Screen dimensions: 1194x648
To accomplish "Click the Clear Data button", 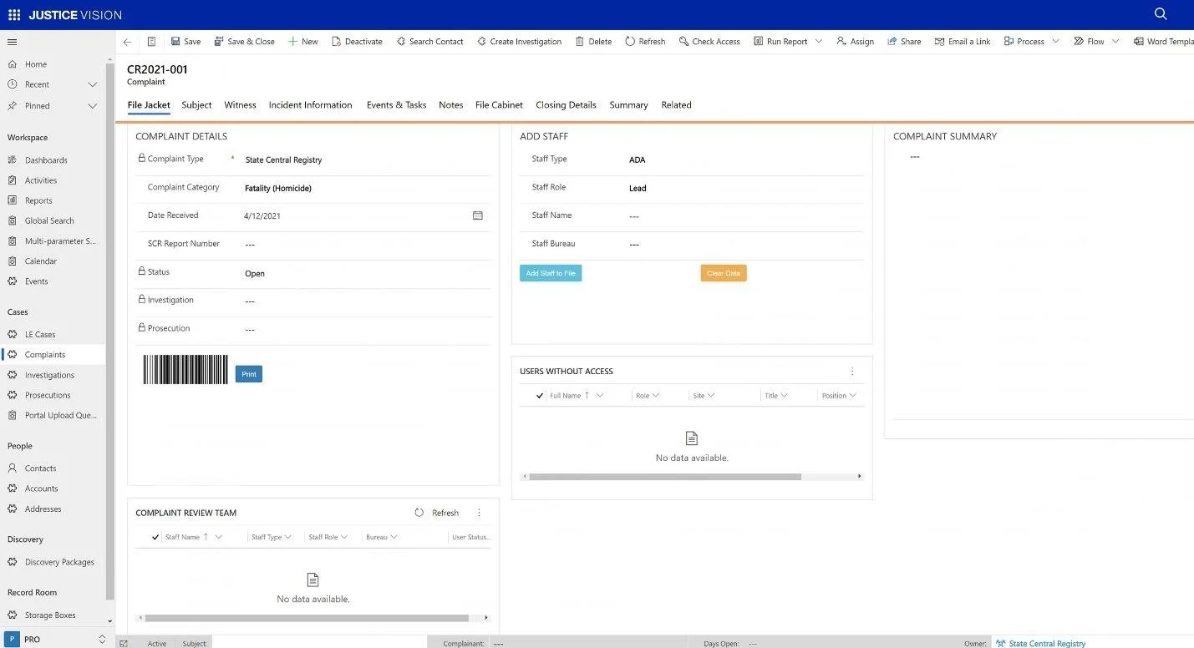I will 724,273.
